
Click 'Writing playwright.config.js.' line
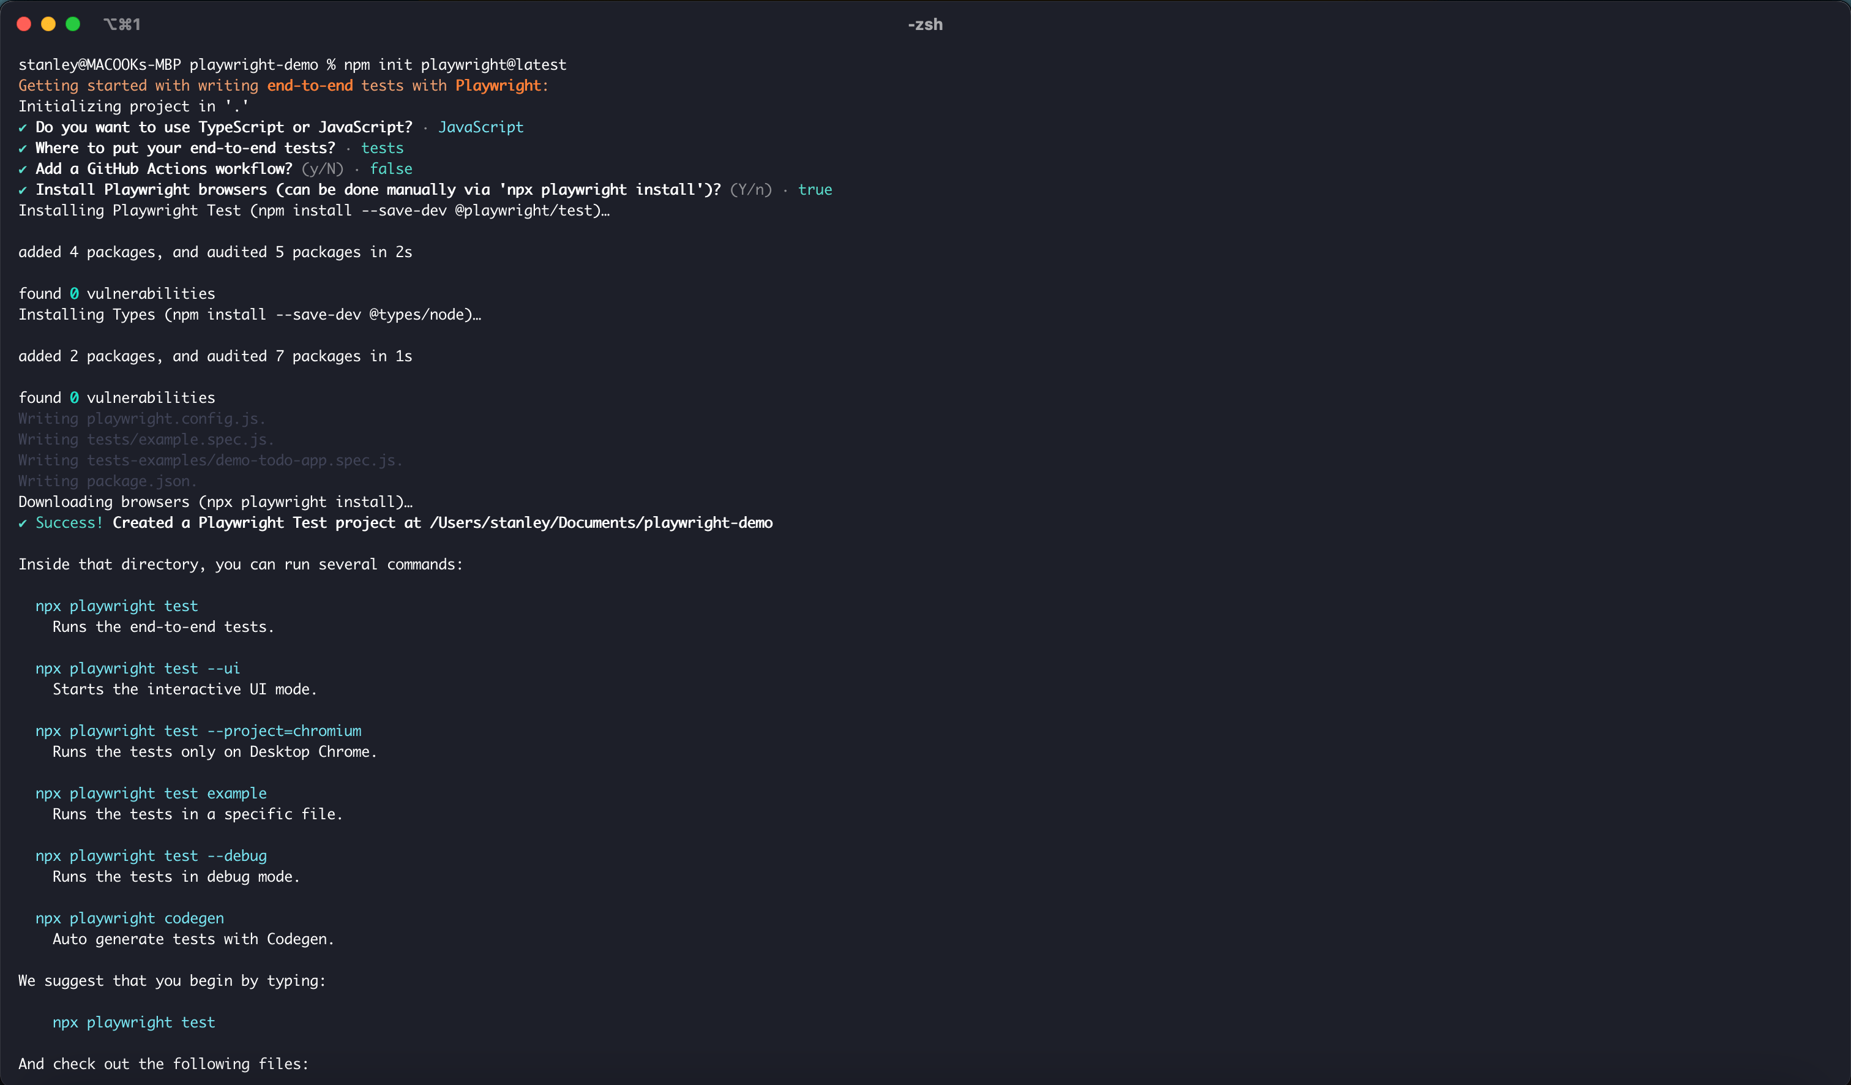(142, 419)
